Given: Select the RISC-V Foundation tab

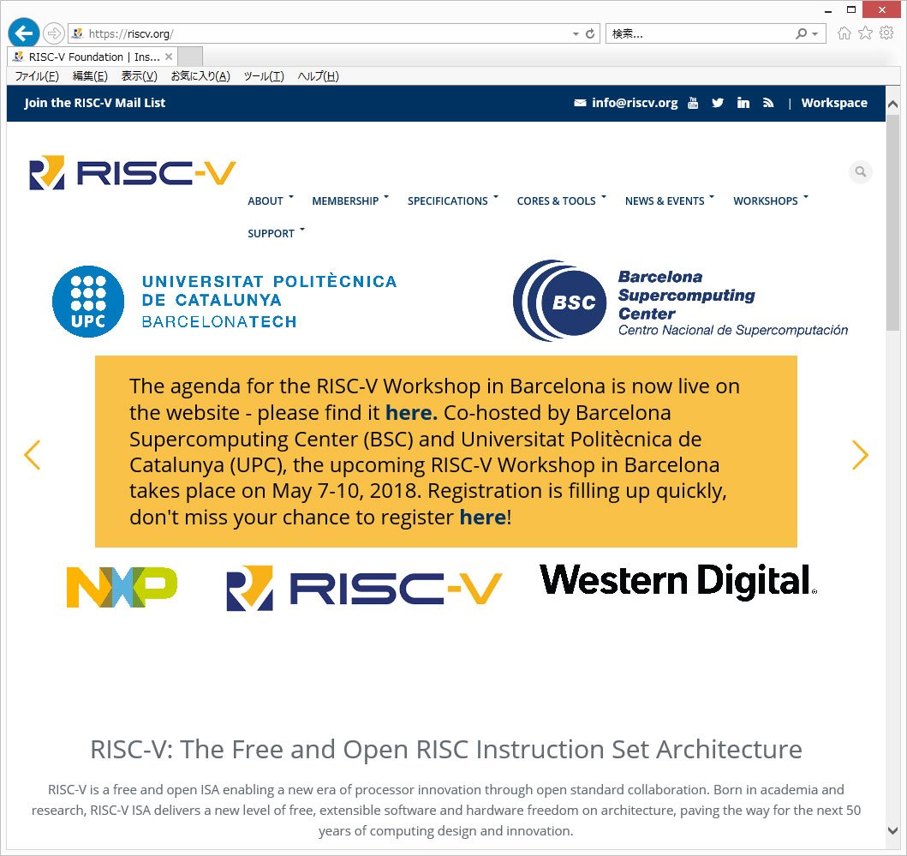Looking at the screenshot, I should [92, 57].
